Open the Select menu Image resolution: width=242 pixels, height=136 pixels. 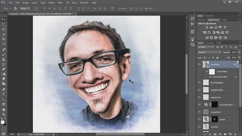point(51,3)
